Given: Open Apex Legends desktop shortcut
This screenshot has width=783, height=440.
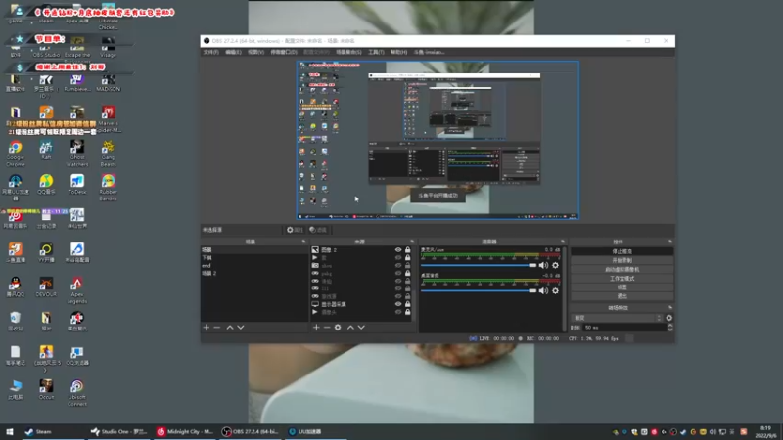Looking at the screenshot, I should 77,289.
